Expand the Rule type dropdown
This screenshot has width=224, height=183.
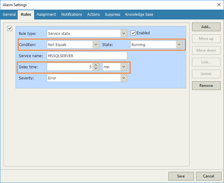pos(123,33)
